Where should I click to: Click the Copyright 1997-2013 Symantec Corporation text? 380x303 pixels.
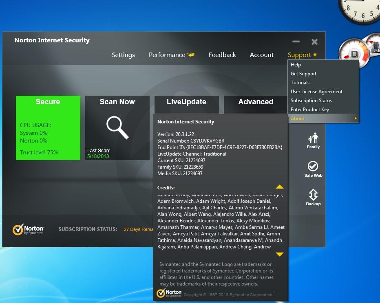[228, 294]
